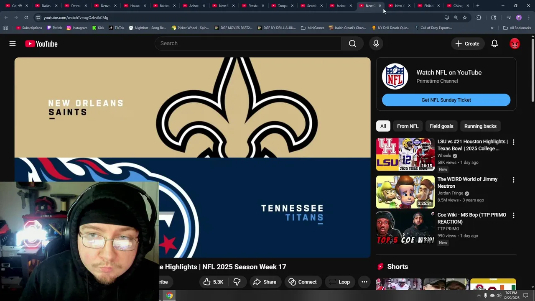Go to the YouTube home logo

[x=41, y=43]
